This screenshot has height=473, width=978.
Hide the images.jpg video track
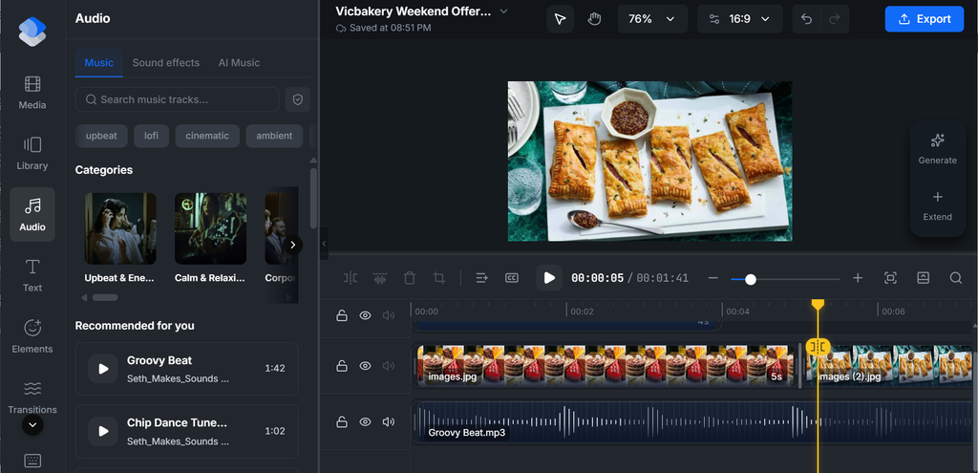coord(366,366)
